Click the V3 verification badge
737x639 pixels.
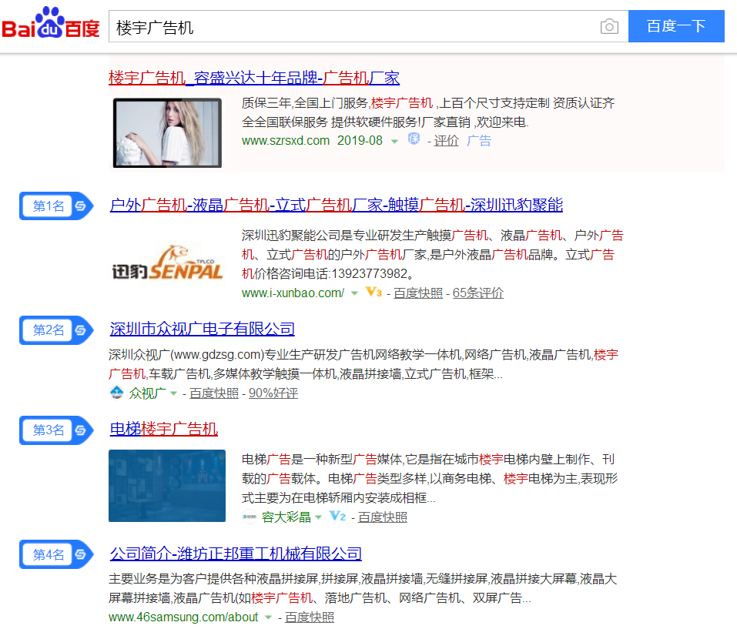point(374,293)
